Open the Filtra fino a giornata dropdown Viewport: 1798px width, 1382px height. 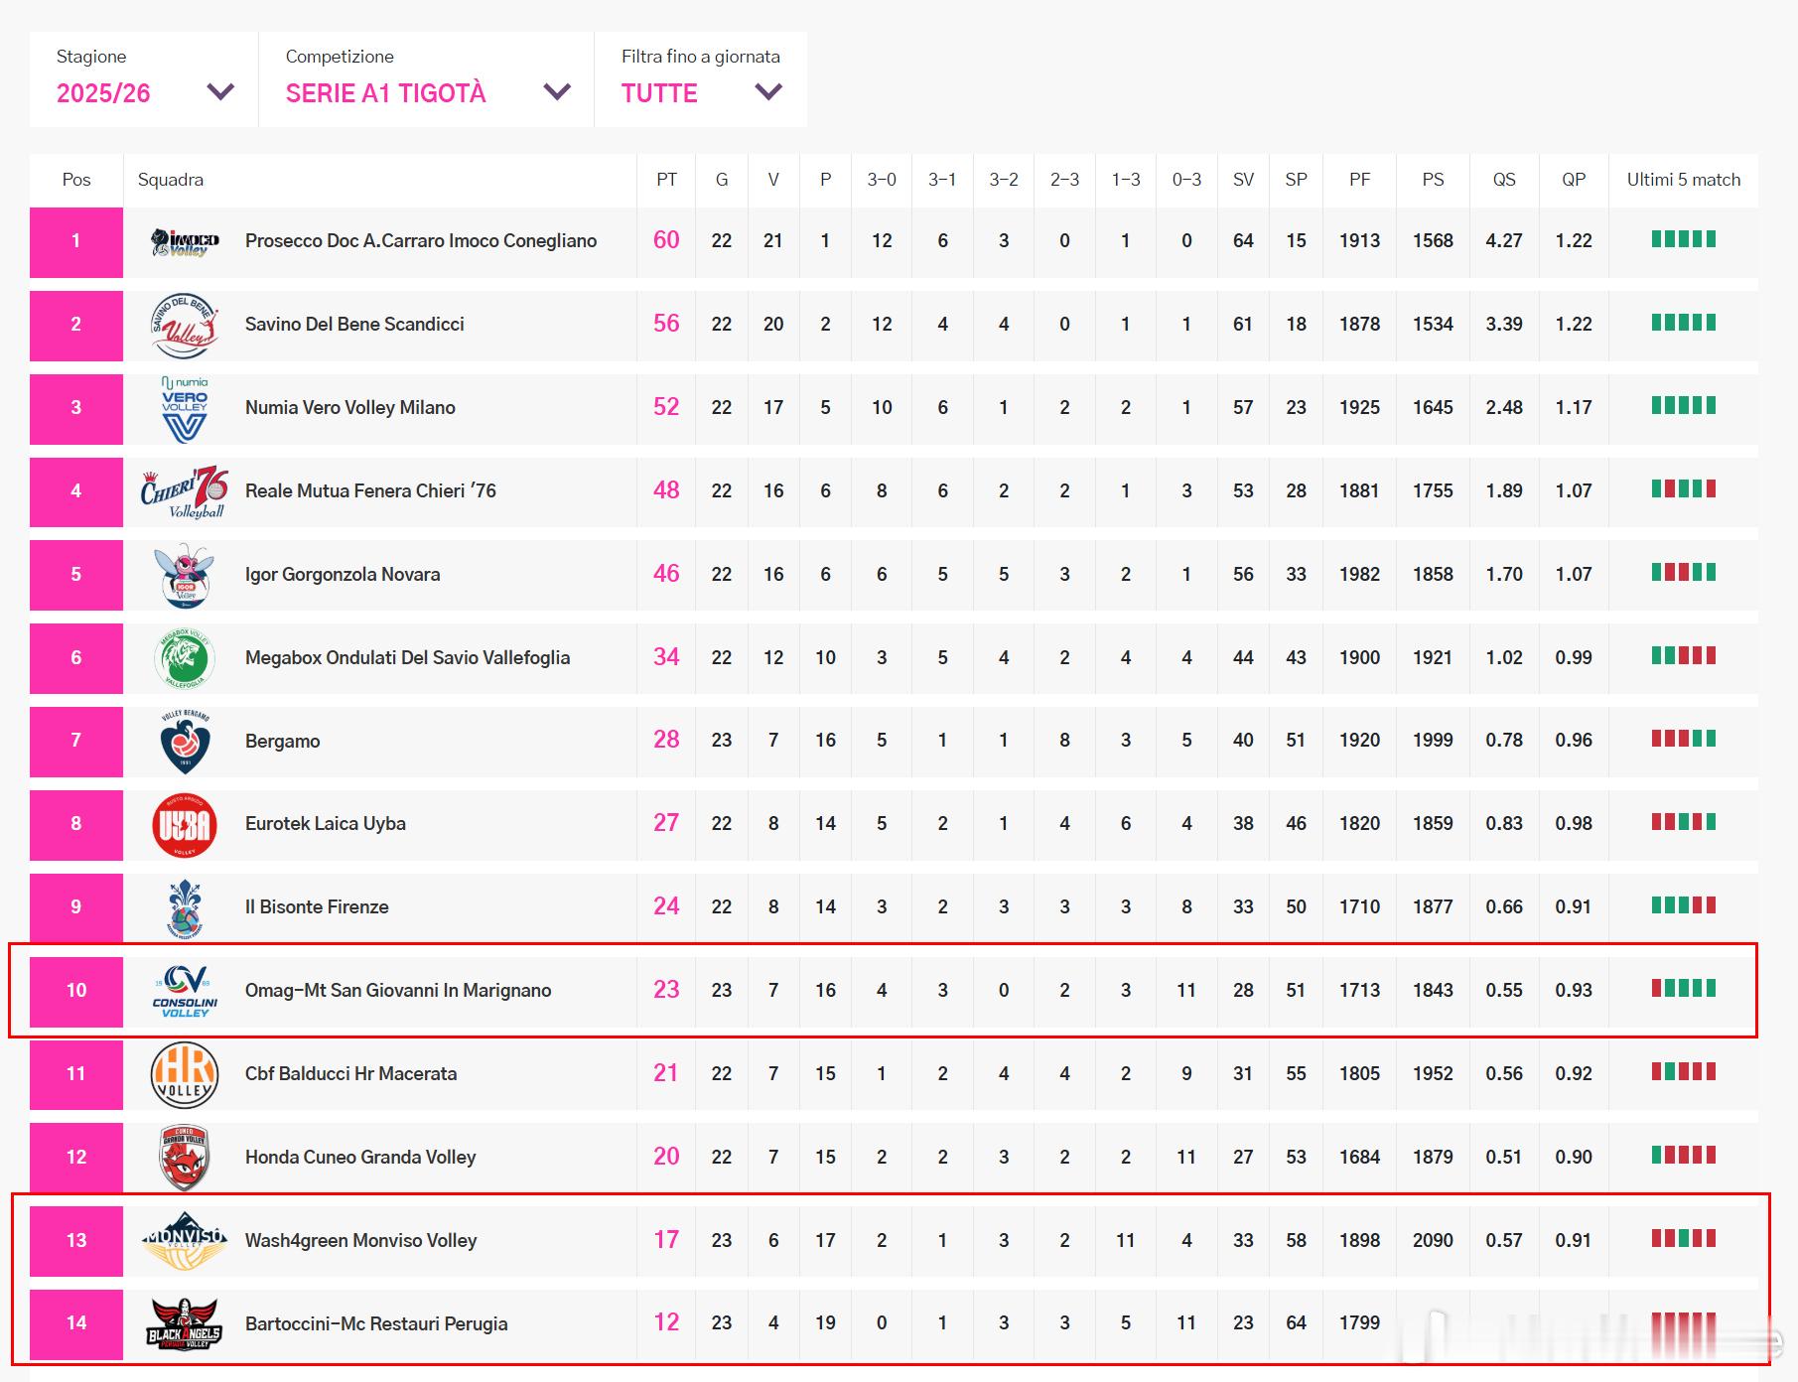click(701, 79)
